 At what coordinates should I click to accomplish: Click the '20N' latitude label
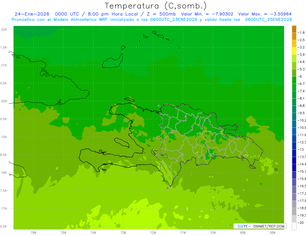click(x=4, y=101)
